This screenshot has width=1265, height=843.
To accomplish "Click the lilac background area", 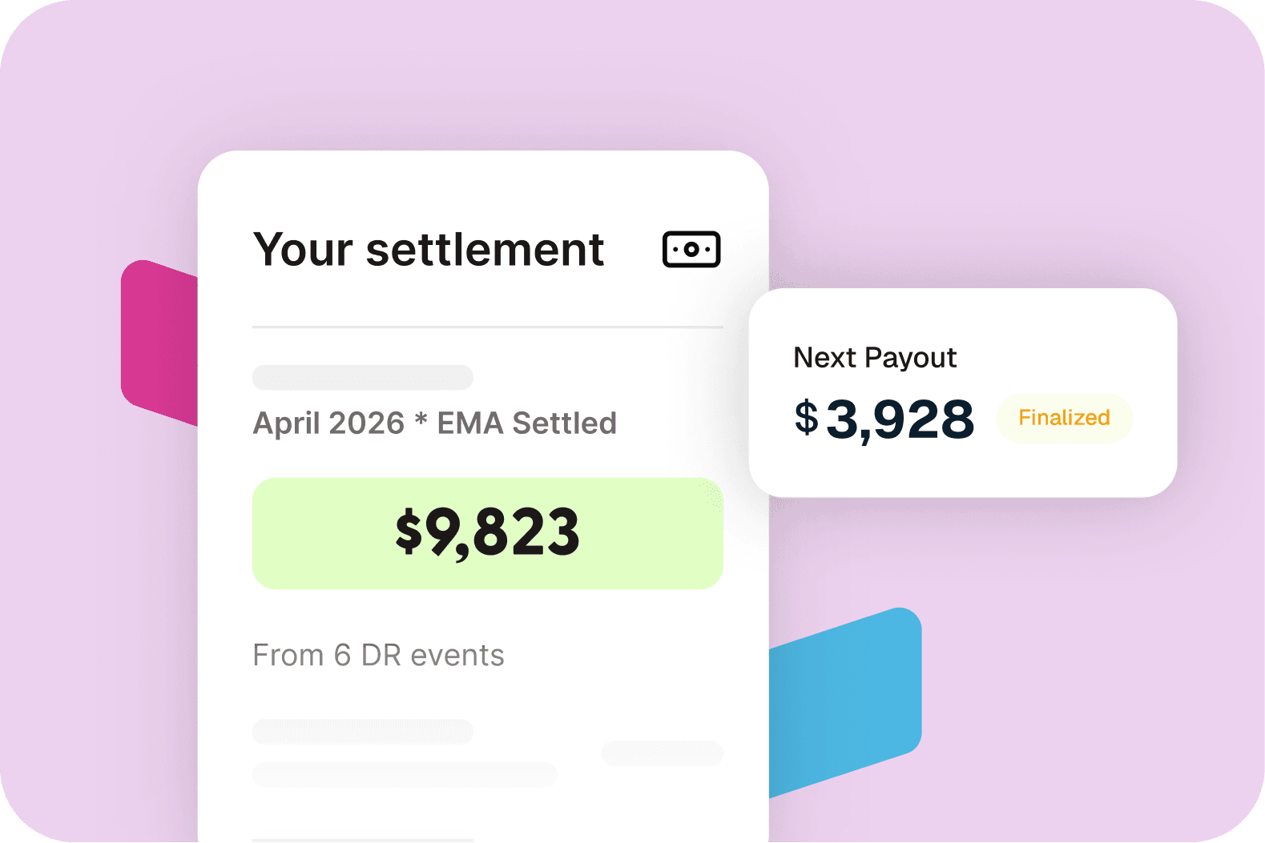I will pos(1041,144).
